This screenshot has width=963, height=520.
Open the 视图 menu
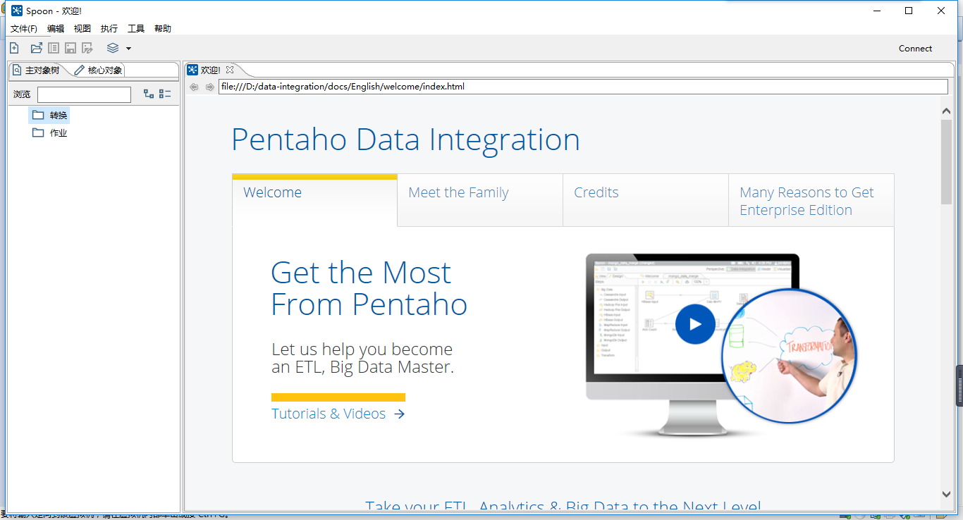pos(82,29)
